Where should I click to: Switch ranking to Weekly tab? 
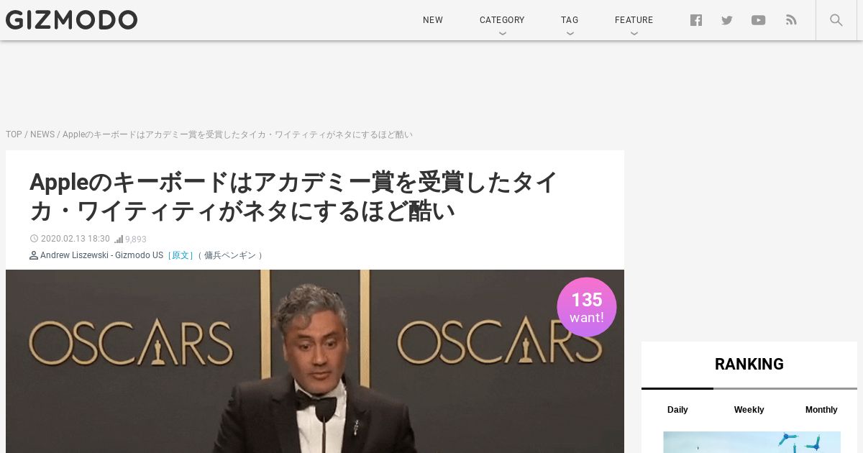(749, 409)
